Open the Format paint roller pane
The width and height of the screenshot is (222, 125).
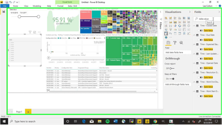[175, 43]
